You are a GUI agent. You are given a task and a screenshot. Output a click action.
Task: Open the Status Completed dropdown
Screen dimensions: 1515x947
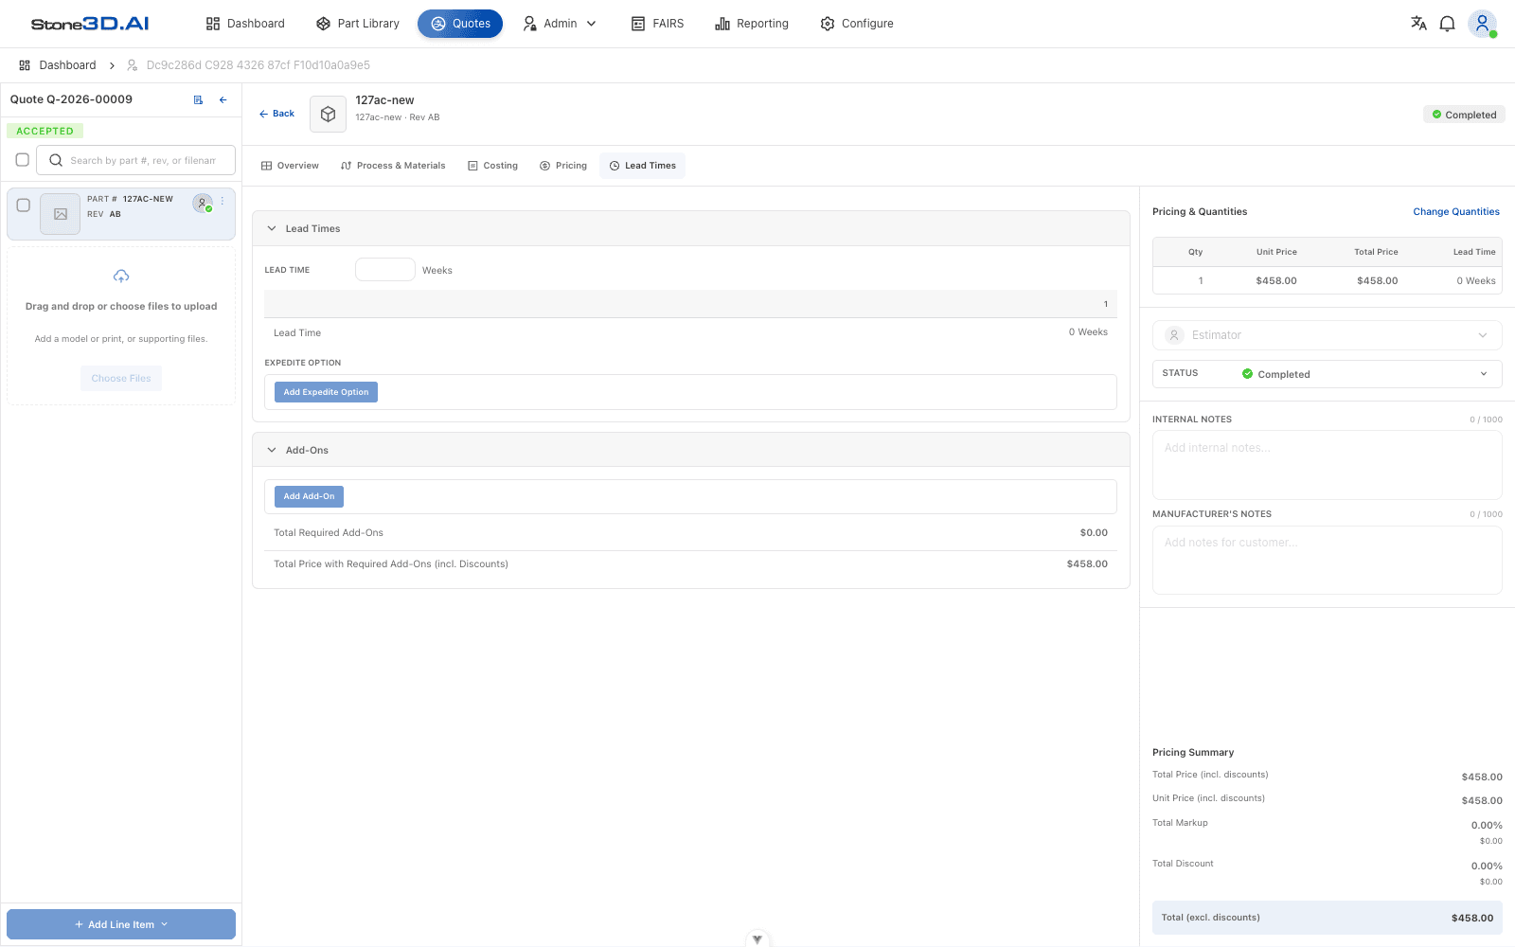pos(1327,374)
